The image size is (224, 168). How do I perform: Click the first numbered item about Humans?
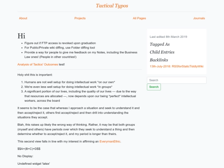[x=70, y=82]
